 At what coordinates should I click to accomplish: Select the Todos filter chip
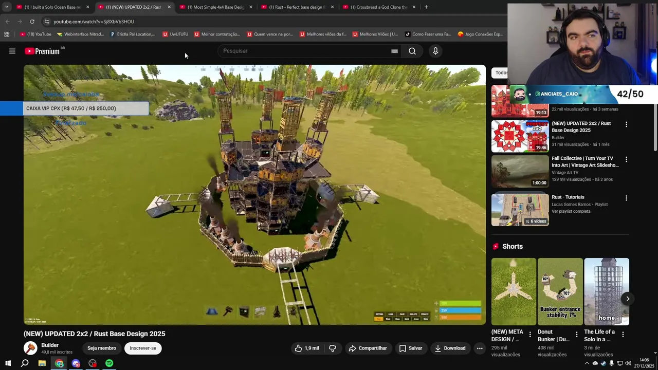(x=501, y=73)
